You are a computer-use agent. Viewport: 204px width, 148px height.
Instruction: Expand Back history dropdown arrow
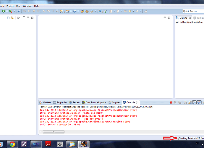tap(133, 11)
